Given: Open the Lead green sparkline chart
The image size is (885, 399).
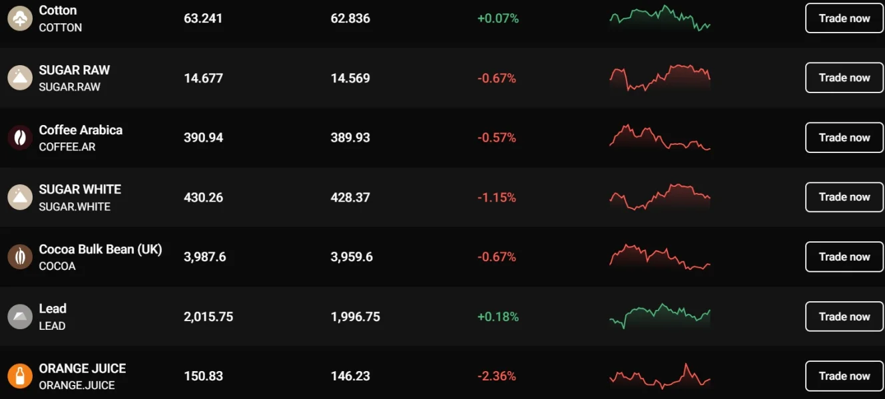Looking at the screenshot, I should coord(659,316).
